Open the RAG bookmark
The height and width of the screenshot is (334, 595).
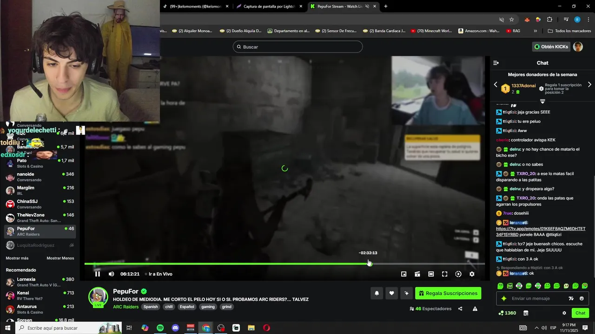pyautogui.click(x=513, y=31)
